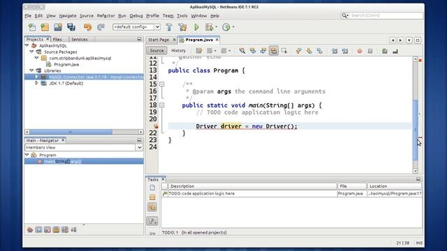Image resolution: width=447 pixels, height=251 pixels.
Task: Click the Build Project hammer icon
Action: [x=169, y=27]
